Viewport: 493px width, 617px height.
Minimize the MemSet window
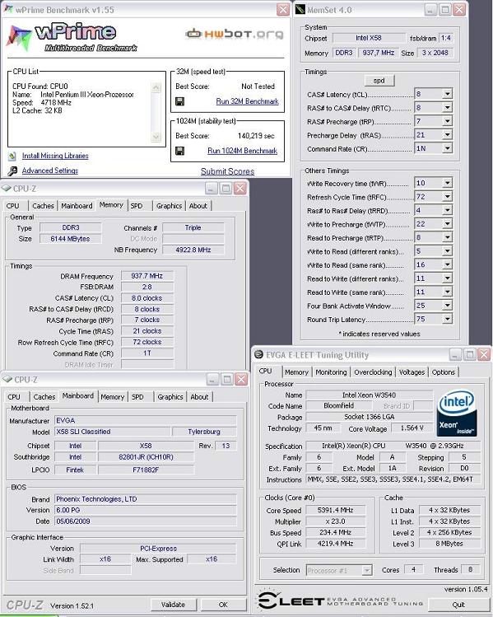[x=430, y=9]
